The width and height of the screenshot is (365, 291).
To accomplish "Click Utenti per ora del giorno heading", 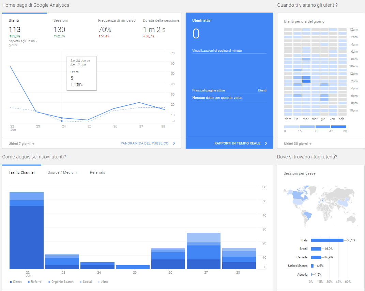I will (304, 21).
